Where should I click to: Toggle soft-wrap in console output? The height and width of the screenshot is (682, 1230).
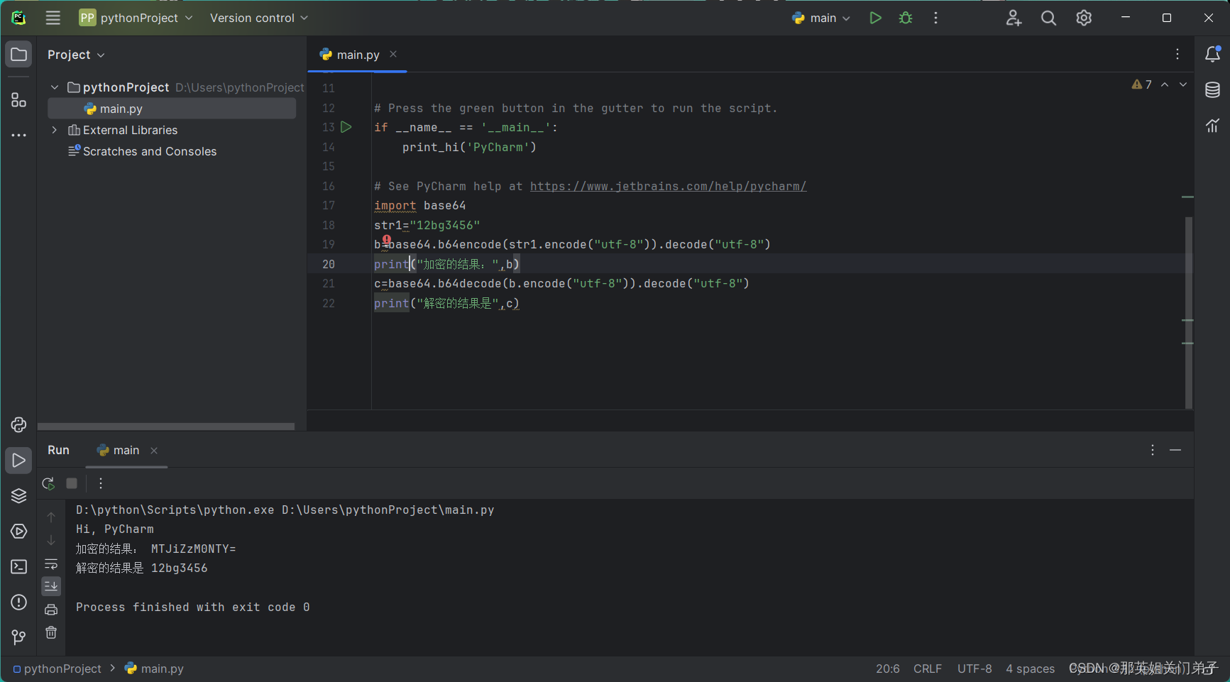[51, 564]
